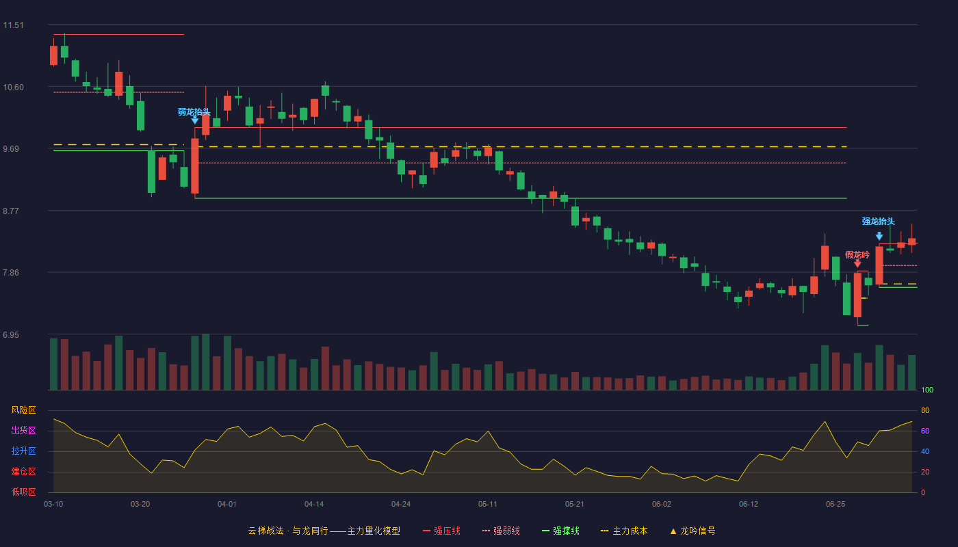Click the orange 80 indicator scale value

point(925,410)
